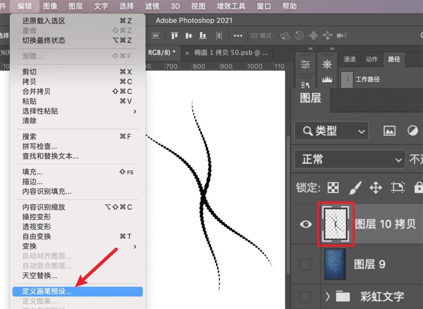The width and height of the screenshot is (423, 309).
Task: Lock image pixels brush icon
Action: pyautogui.click(x=355, y=187)
